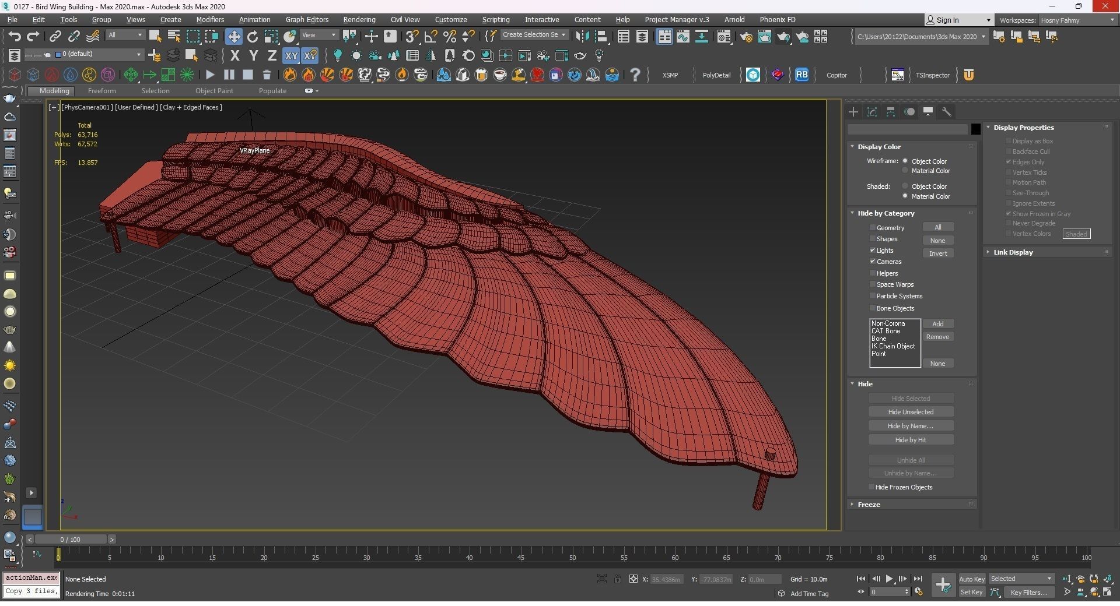The height and width of the screenshot is (606, 1120).
Task: Open the Workspaces dropdown
Action: [1077, 20]
